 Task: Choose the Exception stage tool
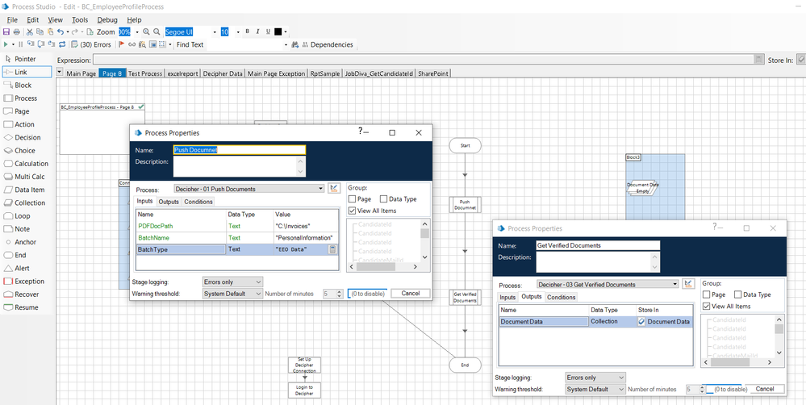(29, 282)
